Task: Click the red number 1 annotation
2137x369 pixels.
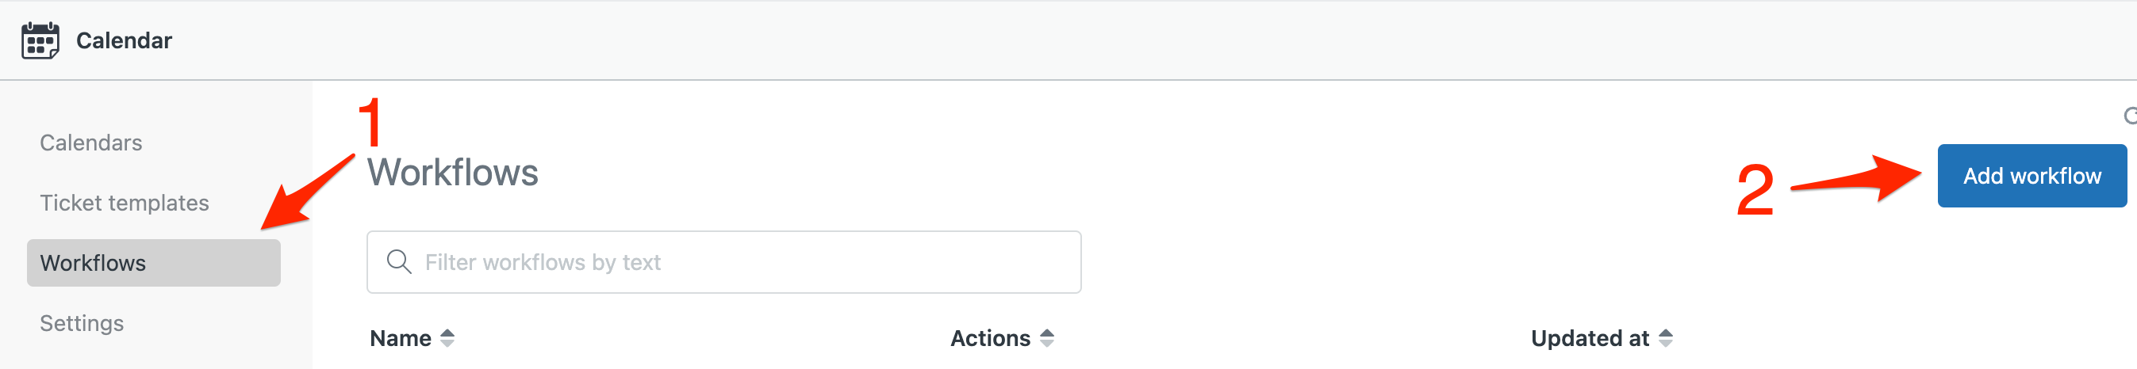Action: 370,122
